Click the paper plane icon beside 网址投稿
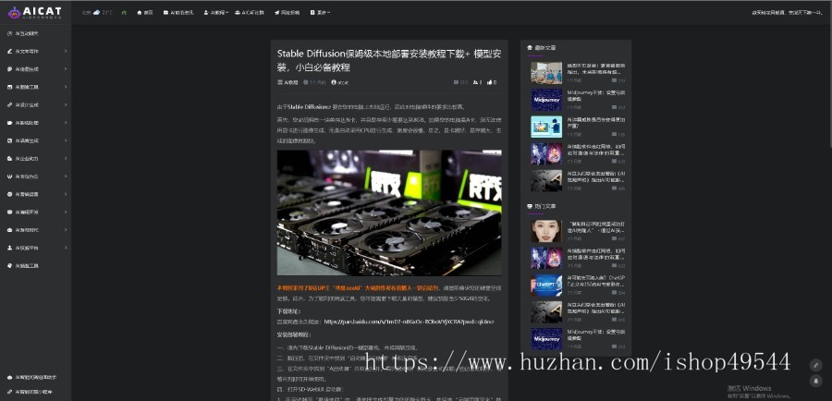 [x=276, y=12]
